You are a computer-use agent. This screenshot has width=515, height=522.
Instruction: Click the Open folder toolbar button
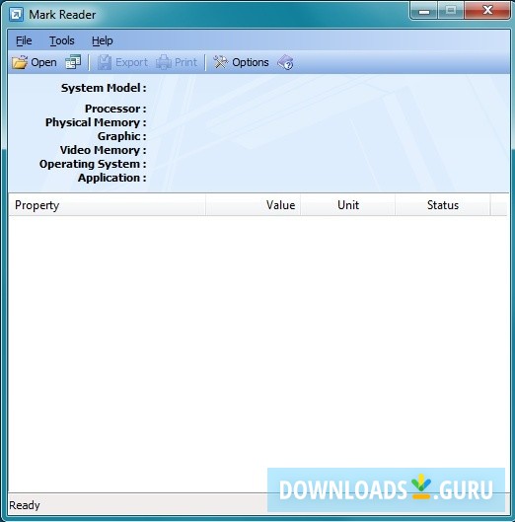pos(35,62)
